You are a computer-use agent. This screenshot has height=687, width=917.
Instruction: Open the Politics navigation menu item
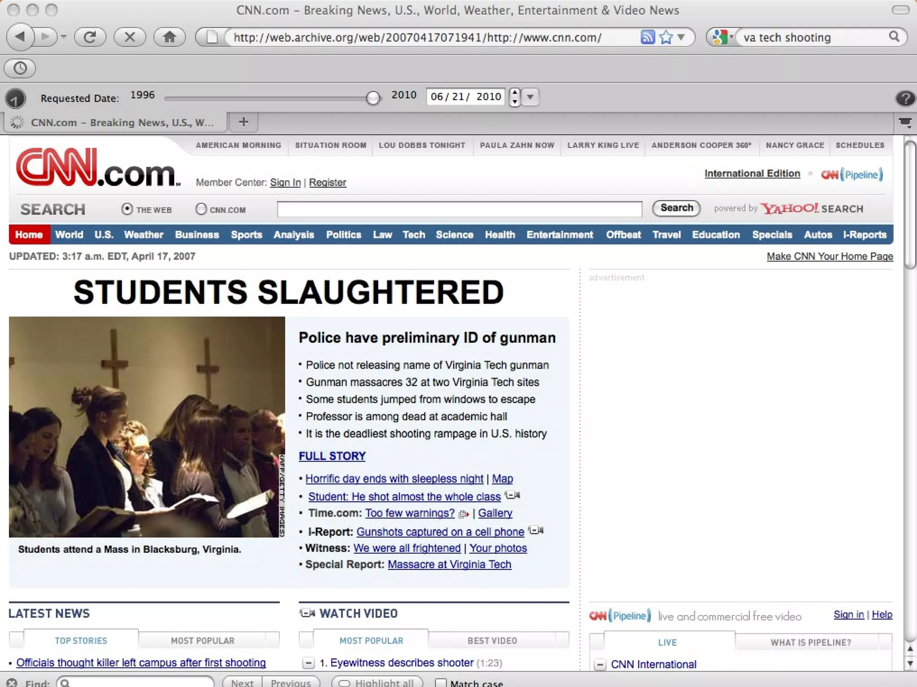pos(343,235)
